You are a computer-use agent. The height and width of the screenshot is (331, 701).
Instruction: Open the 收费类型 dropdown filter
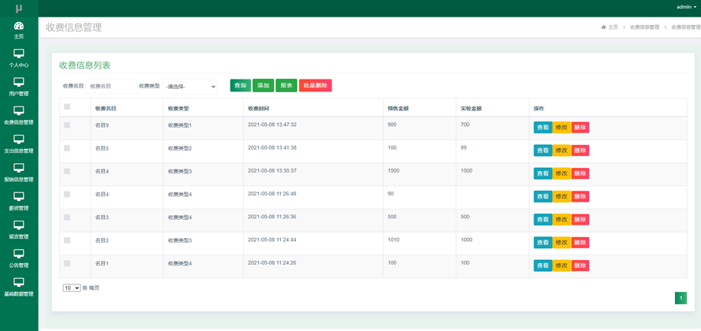click(189, 86)
